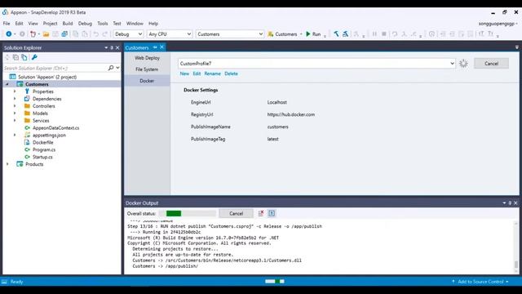The image size is (522, 294).
Task: Open Docker Output window options arrow
Action: 504,203
